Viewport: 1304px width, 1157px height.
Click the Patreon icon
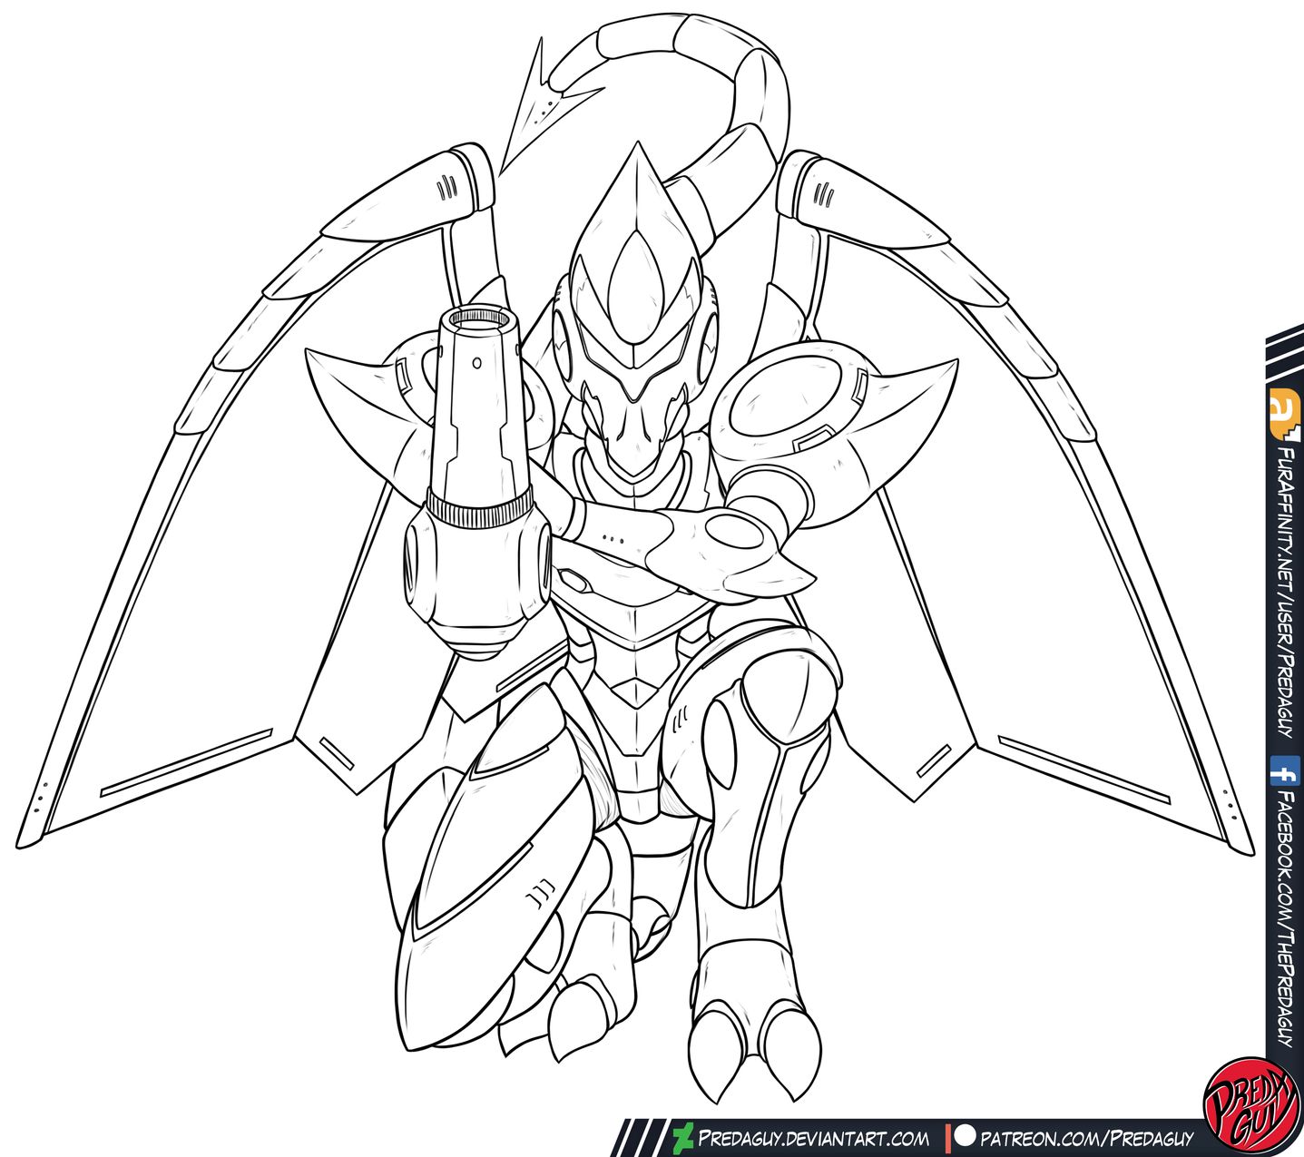(x=961, y=1137)
